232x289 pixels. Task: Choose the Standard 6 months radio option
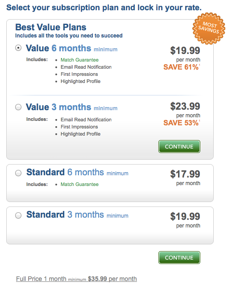[18, 173]
